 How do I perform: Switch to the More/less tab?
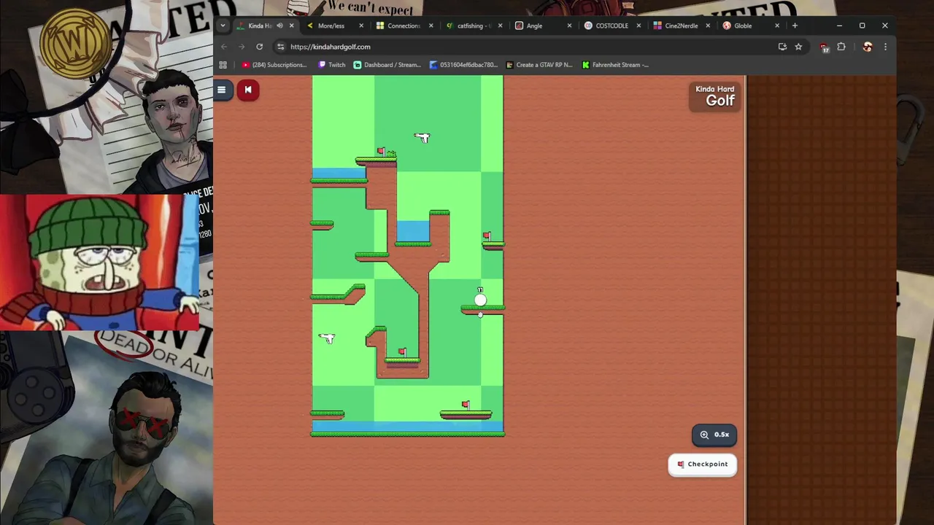point(331,26)
